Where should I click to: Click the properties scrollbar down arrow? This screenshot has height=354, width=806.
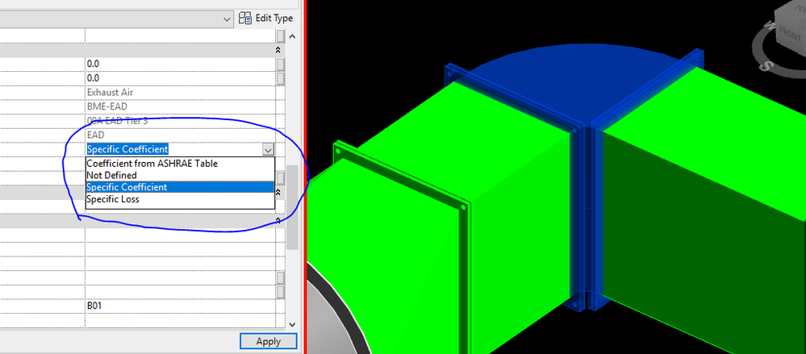tap(292, 324)
